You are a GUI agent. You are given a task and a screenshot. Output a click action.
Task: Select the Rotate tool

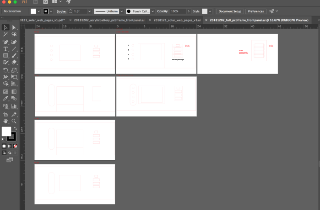5,70
